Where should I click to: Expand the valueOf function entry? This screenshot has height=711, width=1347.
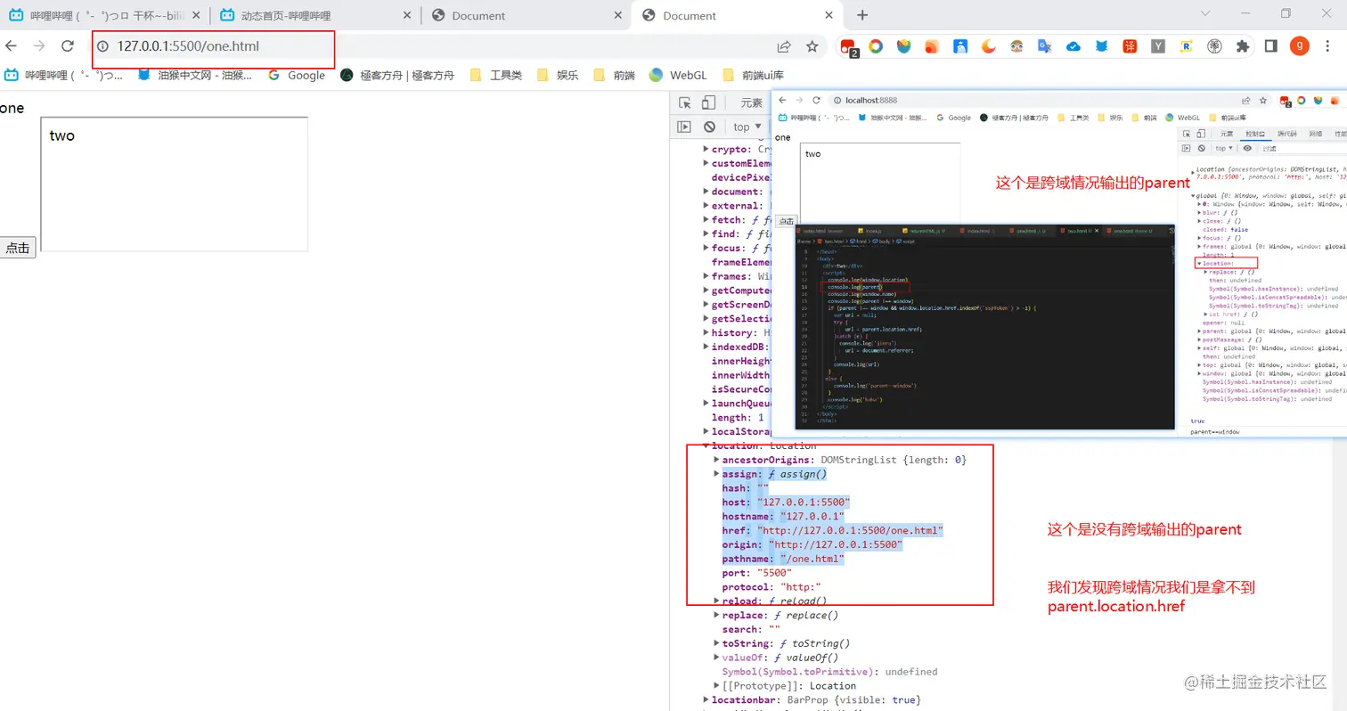[717, 658]
